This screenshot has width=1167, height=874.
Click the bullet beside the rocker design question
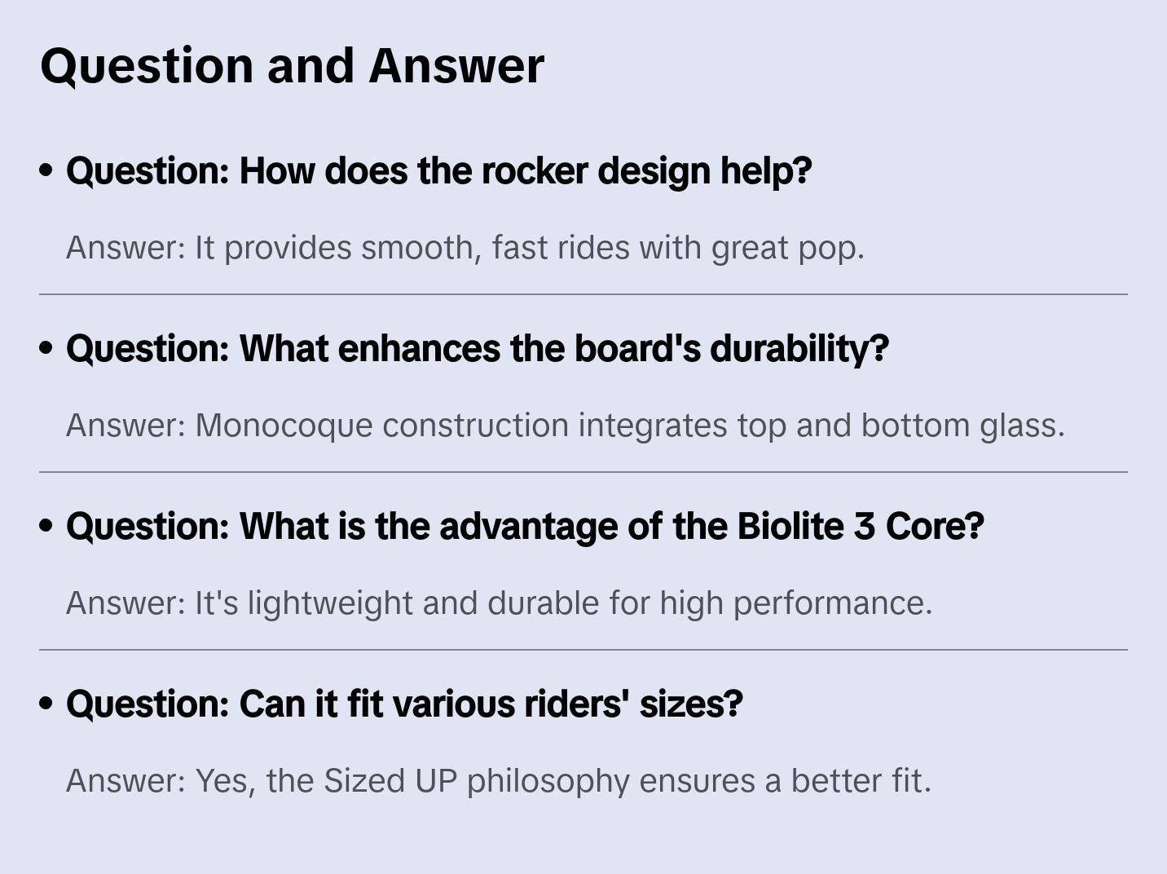[46, 171]
